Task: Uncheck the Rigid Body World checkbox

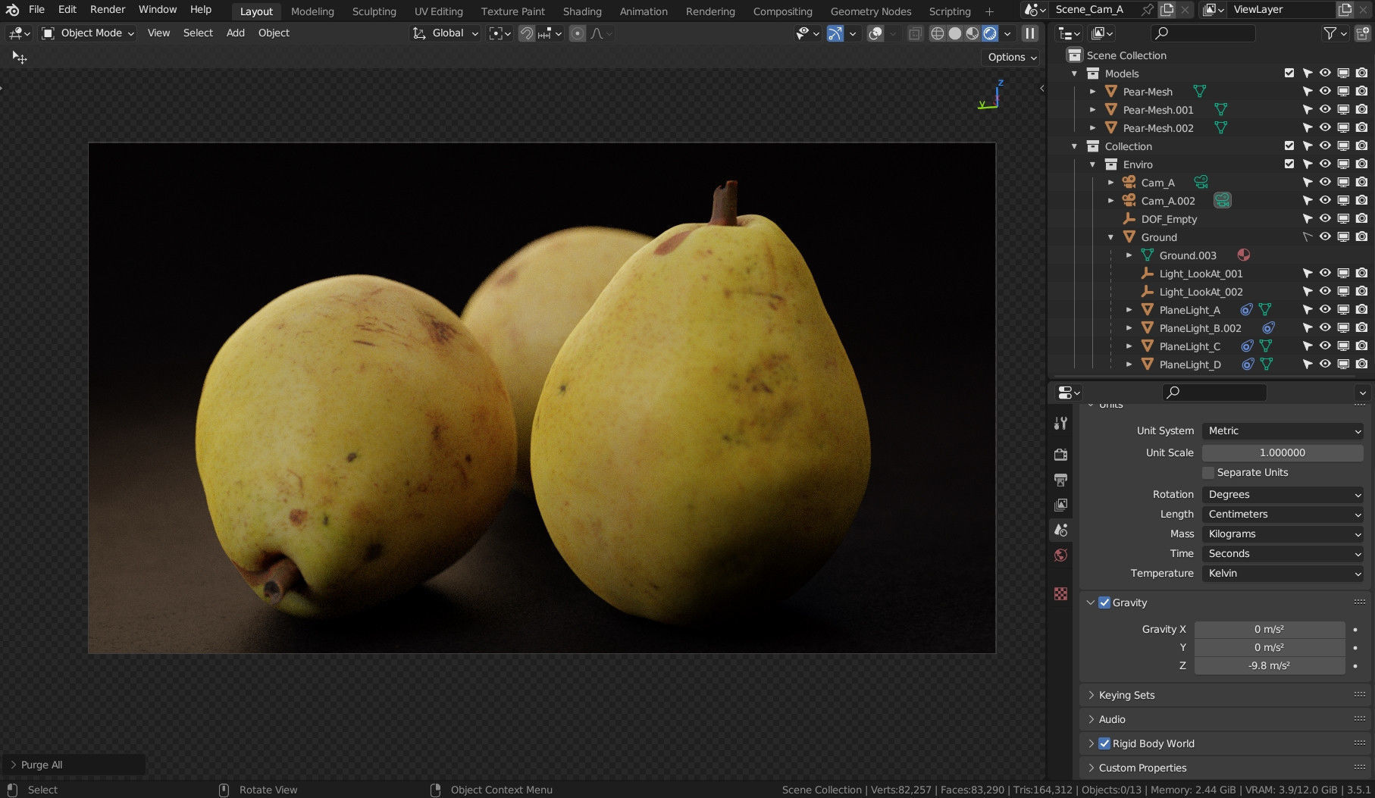Action: (x=1104, y=744)
